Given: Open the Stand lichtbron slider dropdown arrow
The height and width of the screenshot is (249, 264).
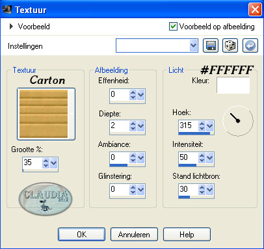Looking at the screenshot, I should pyautogui.click(x=209, y=189).
